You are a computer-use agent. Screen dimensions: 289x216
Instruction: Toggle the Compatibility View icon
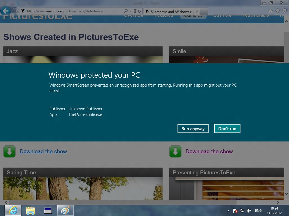135,11
